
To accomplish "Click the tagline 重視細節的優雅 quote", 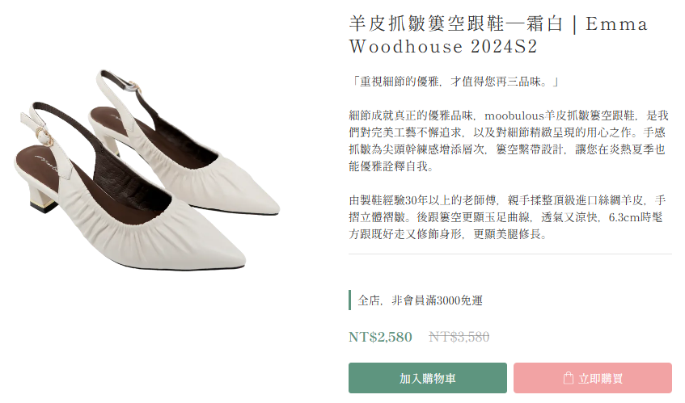I will point(455,82).
